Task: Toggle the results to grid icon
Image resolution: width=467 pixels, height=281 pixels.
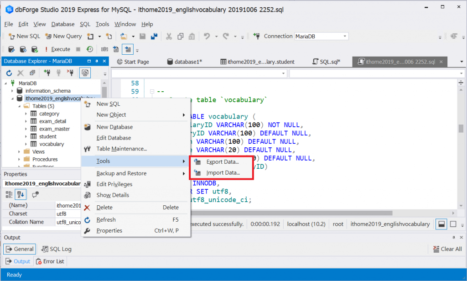Action: (x=128, y=49)
